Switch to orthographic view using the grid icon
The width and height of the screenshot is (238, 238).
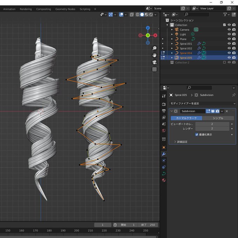click(x=154, y=69)
